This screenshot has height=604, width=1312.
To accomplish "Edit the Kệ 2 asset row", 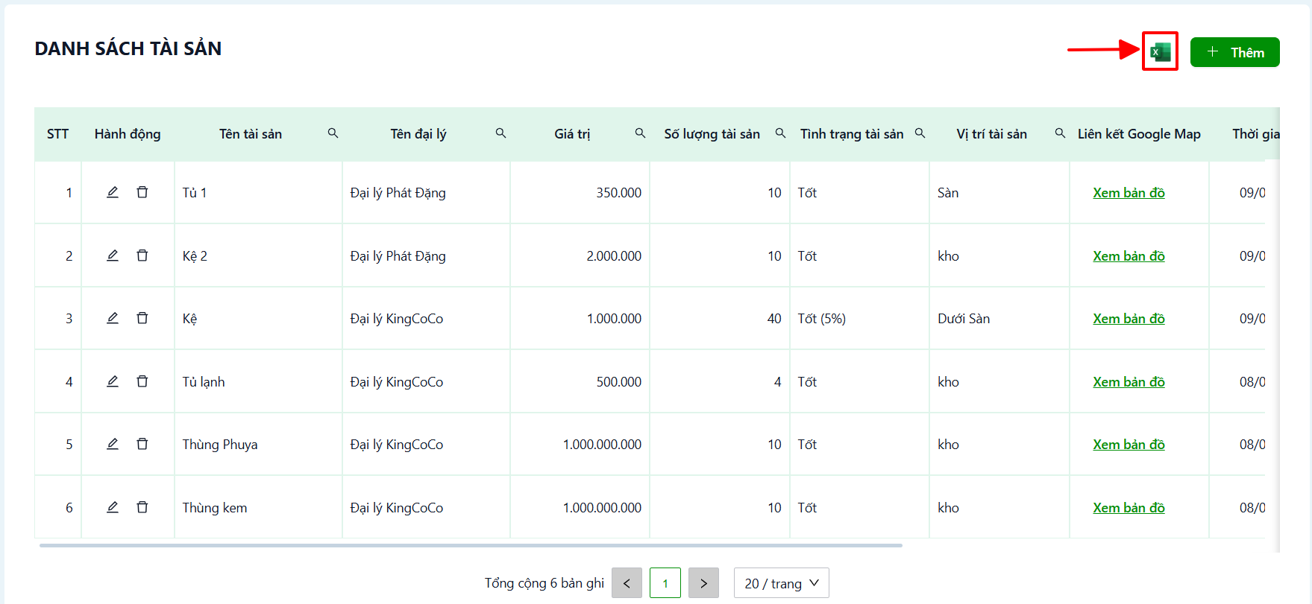I will 113,255.
